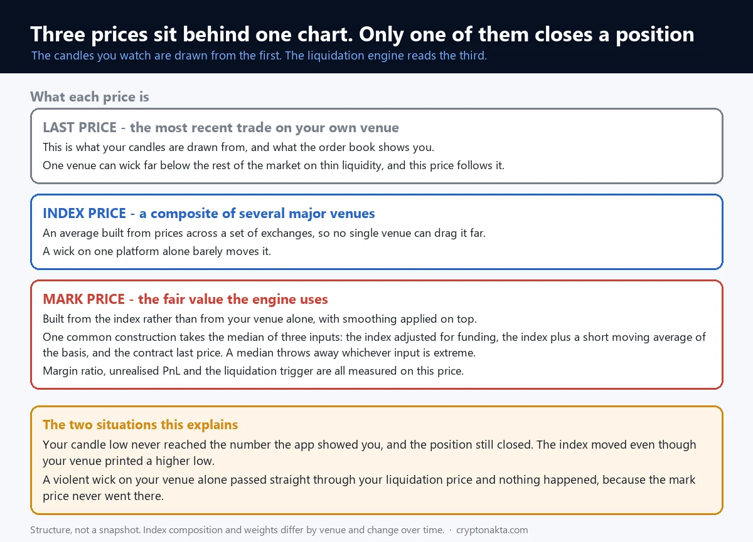Image resolution: width=753 pixels, height=542 pixels.
Task: Click the paragraph starting 'Your candle low never reached'
Action: [x=370, y=452]
